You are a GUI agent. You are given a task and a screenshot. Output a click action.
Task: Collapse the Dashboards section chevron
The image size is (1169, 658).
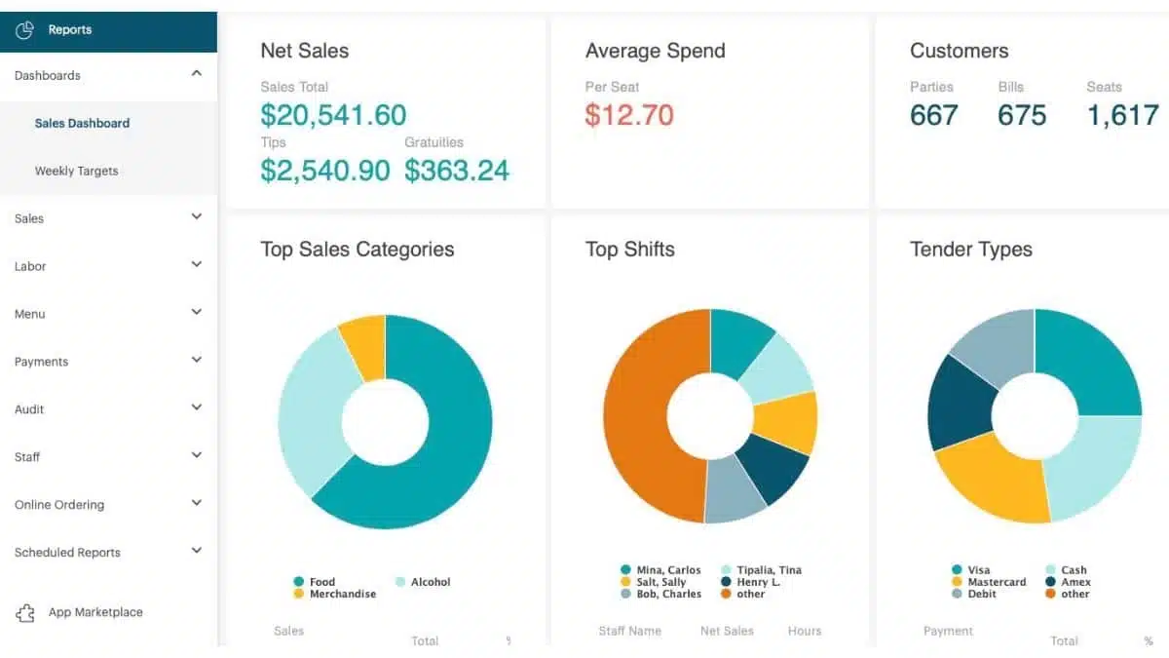click(197, 74)
